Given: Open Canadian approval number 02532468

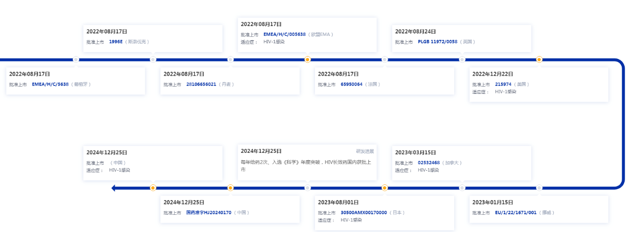Looking at the screenshot, I should pyautogui.click(x=428, y=163).
